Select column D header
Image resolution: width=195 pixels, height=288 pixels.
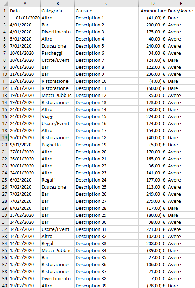(x=153, y=3)
